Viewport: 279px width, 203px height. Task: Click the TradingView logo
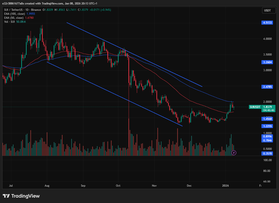(x=21, y=196)
